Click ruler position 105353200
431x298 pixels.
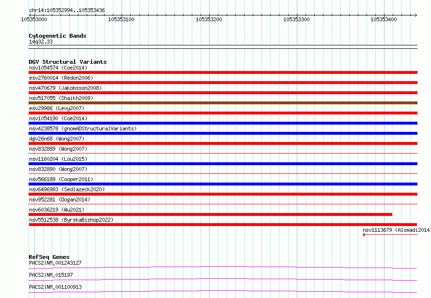coord(209,19)
